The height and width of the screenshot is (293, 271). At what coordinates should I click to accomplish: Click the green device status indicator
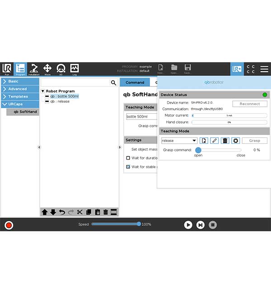[x=265, y=95]
